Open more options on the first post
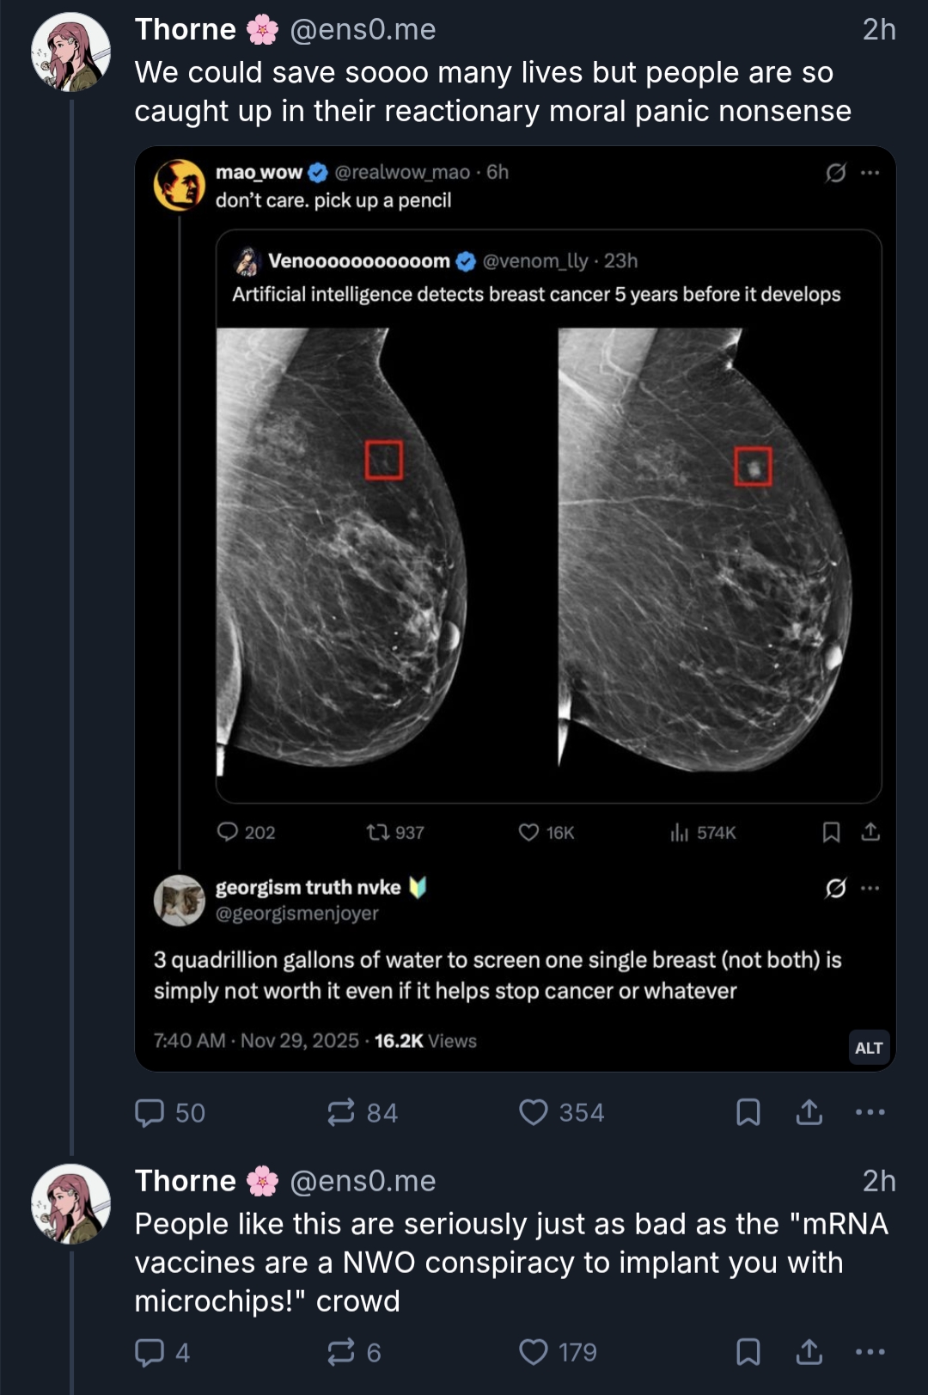Screen dimensions: 928x1395 (x=870, y=1112)
